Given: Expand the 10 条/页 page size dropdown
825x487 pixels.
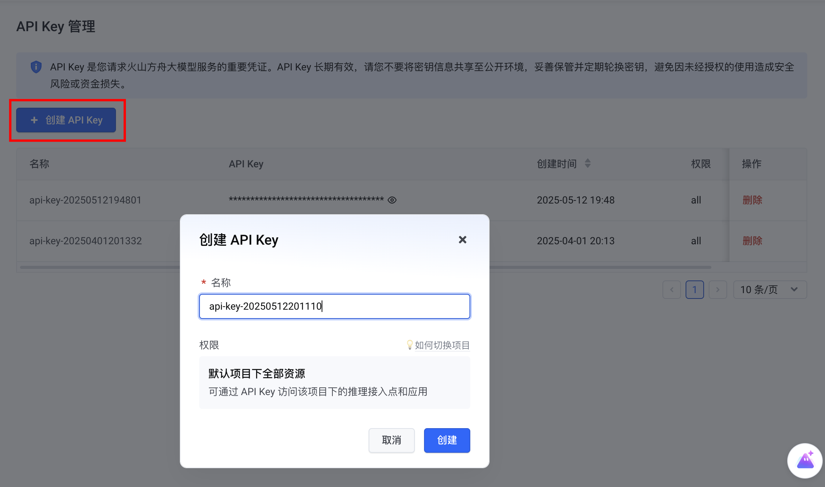Looking at the screenshot, I should point(770,290).
